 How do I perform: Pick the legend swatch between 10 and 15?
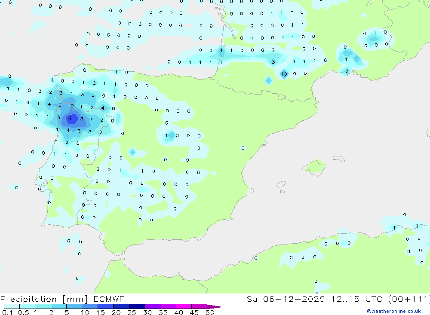pos(90,306)
